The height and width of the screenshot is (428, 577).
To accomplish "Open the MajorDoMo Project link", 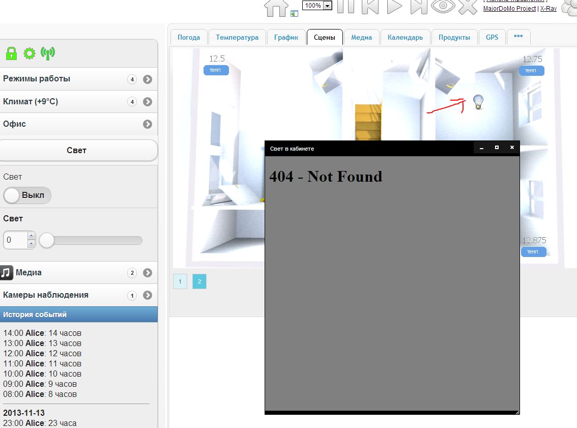I will click(509, 9).
